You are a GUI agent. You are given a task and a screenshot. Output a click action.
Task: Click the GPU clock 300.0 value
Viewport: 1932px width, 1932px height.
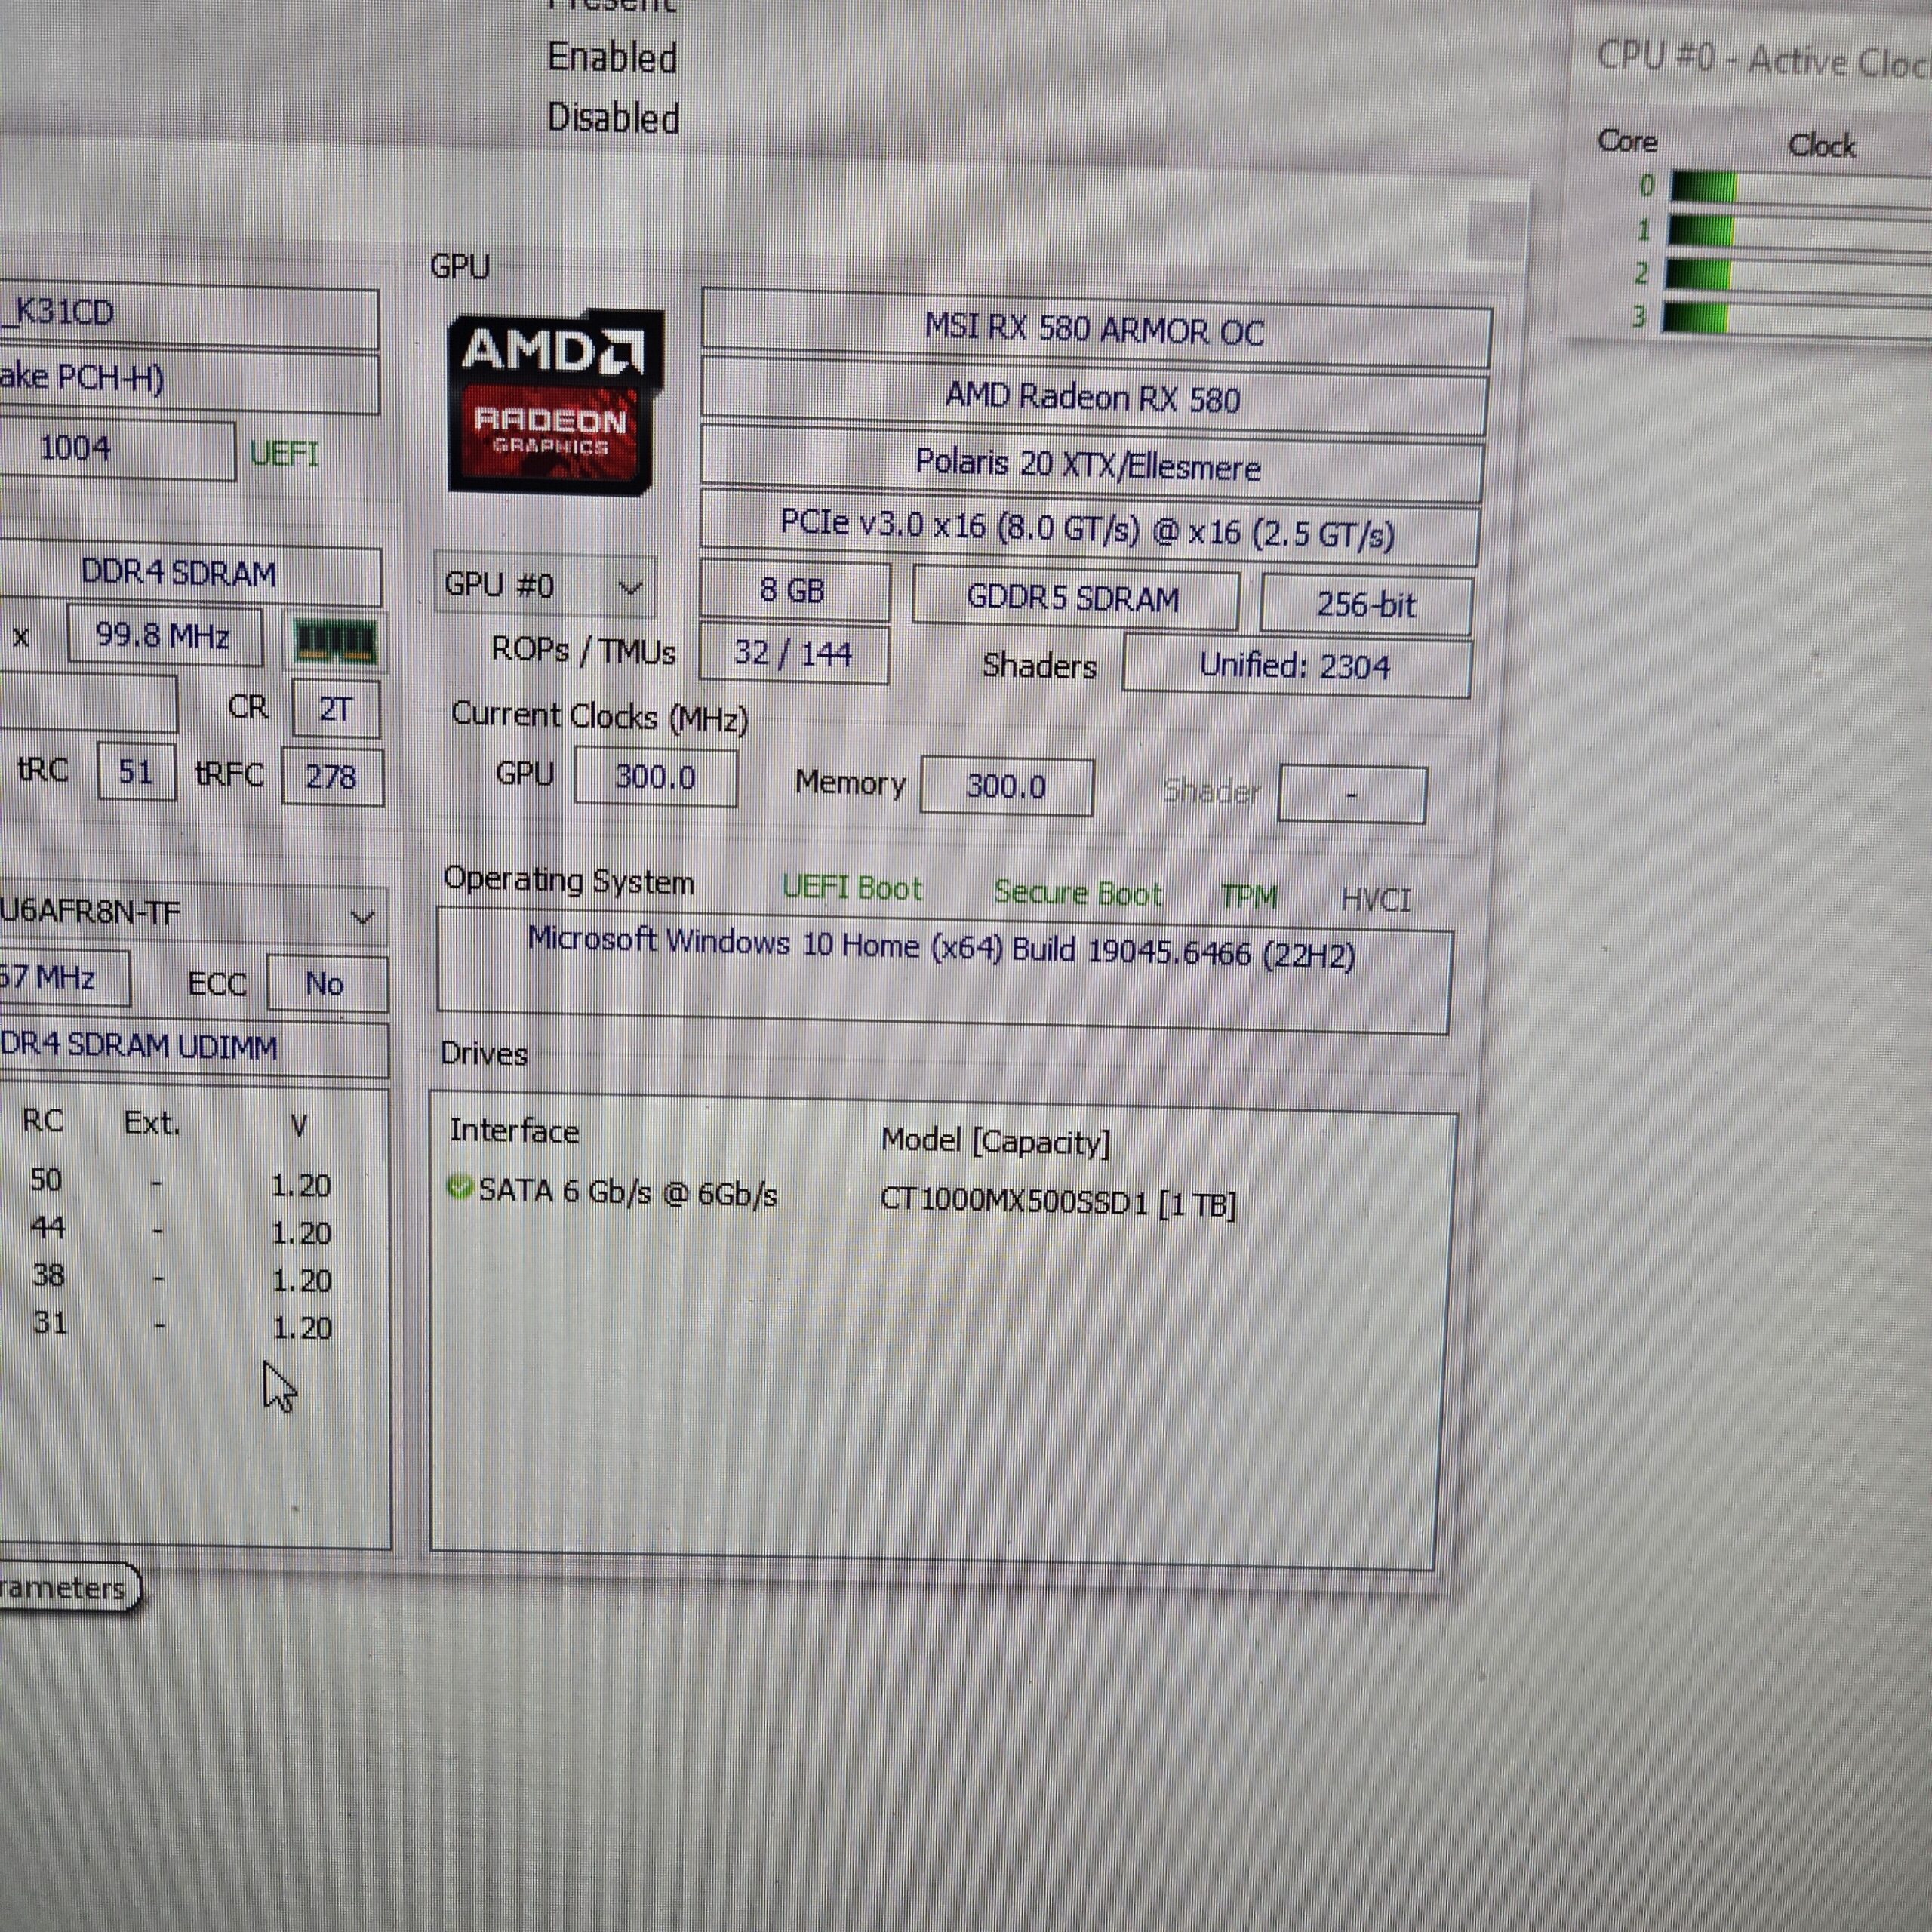click(656, 777)
